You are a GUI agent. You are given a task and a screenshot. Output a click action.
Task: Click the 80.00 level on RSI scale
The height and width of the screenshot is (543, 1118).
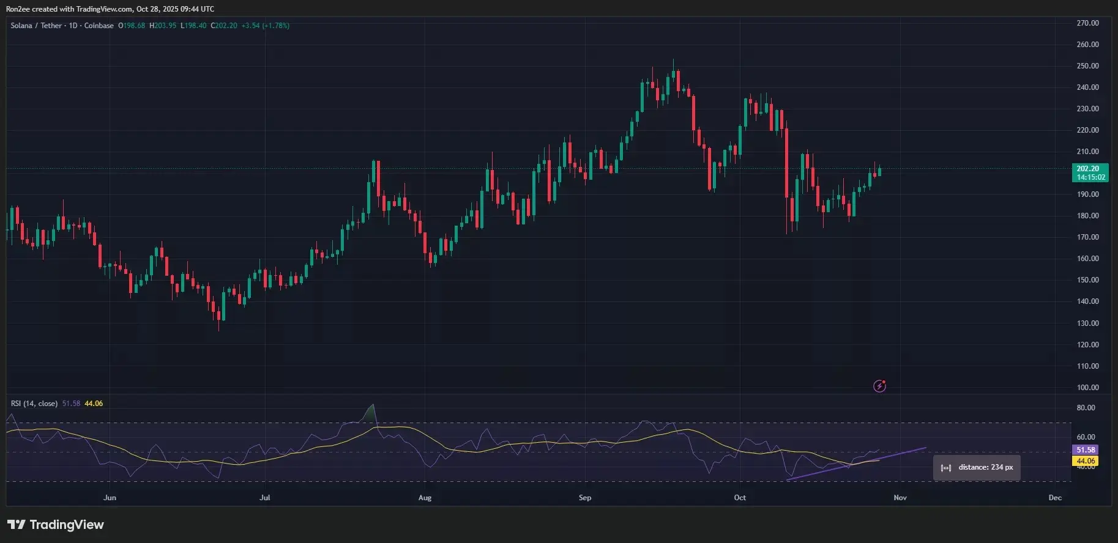pyautogui.click(x=1086, y=408)
